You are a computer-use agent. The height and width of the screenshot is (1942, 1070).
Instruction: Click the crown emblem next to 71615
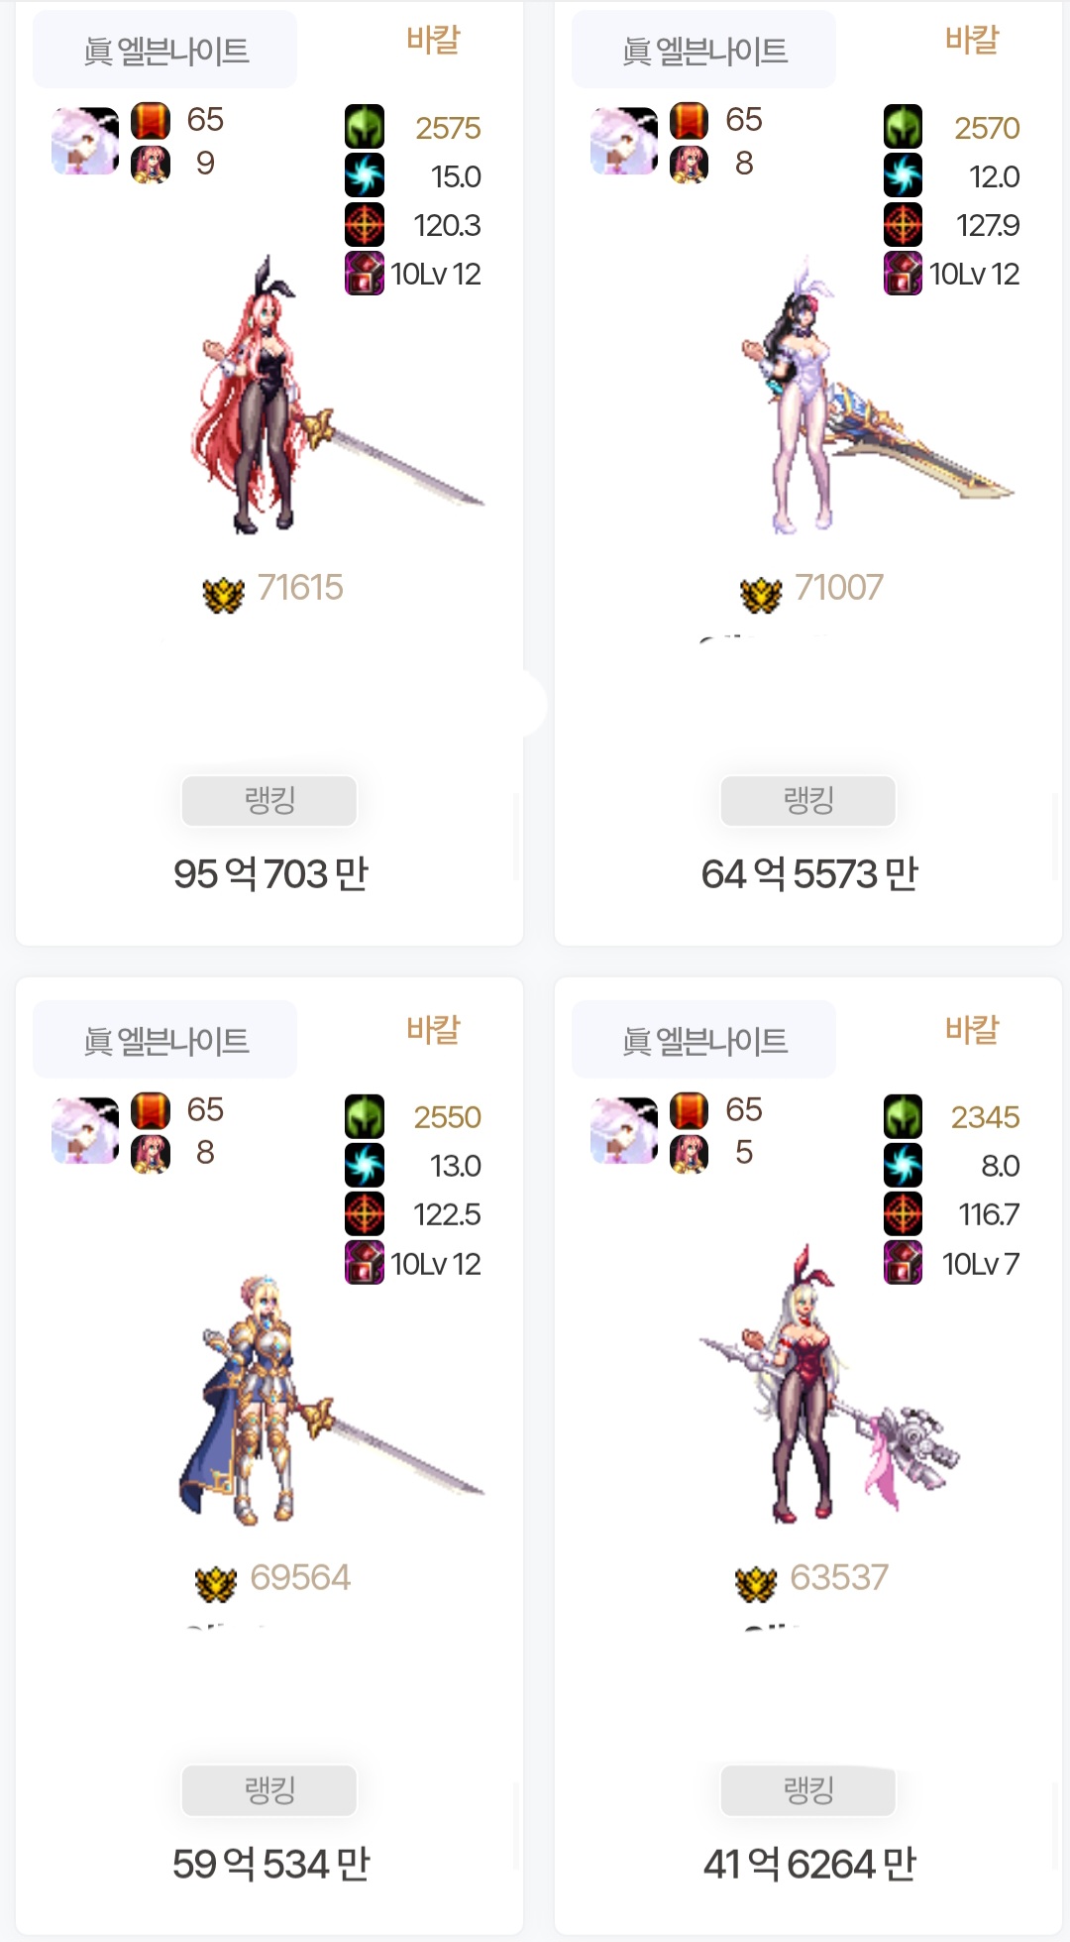point(223,595)
